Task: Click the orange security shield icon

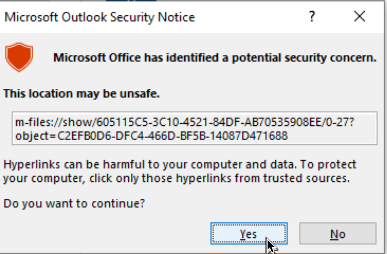Action: pyautogui.click(x=19, y=57)
